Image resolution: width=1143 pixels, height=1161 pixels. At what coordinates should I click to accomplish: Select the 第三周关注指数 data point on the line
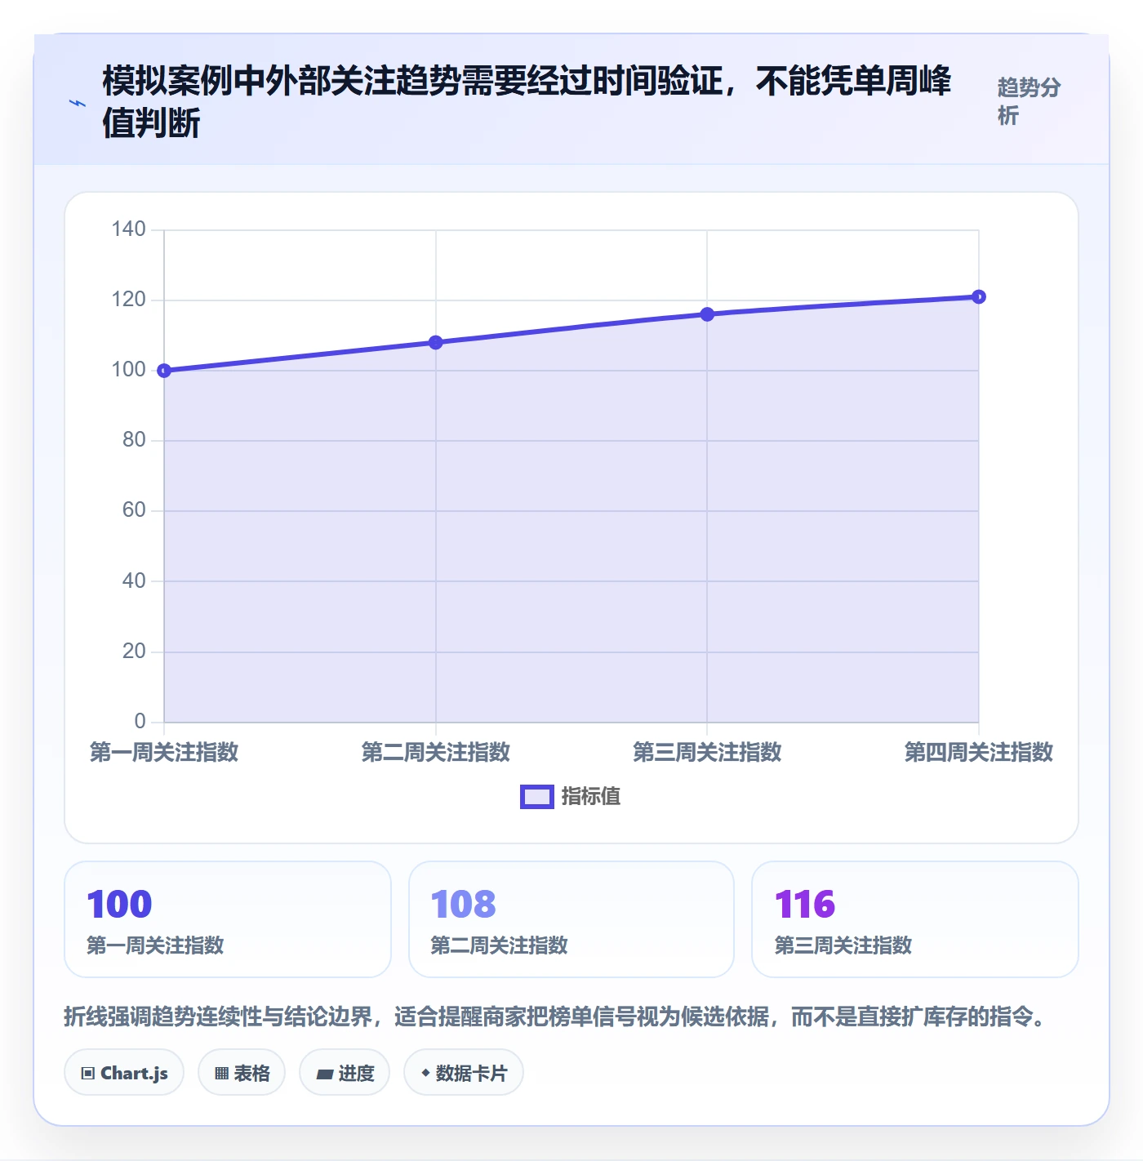[707, 314]
